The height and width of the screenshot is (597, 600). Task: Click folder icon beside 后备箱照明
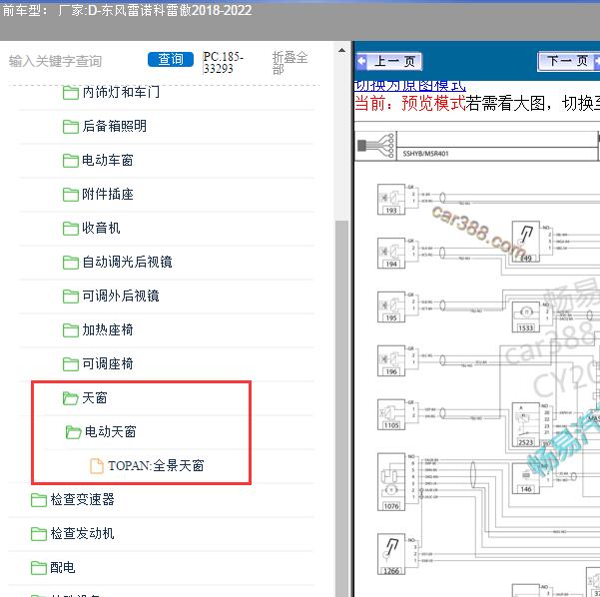tap(70, 127)
